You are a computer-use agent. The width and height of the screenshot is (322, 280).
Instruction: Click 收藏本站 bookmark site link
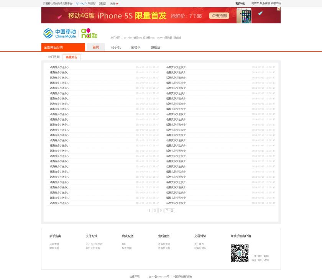point(276,3)
